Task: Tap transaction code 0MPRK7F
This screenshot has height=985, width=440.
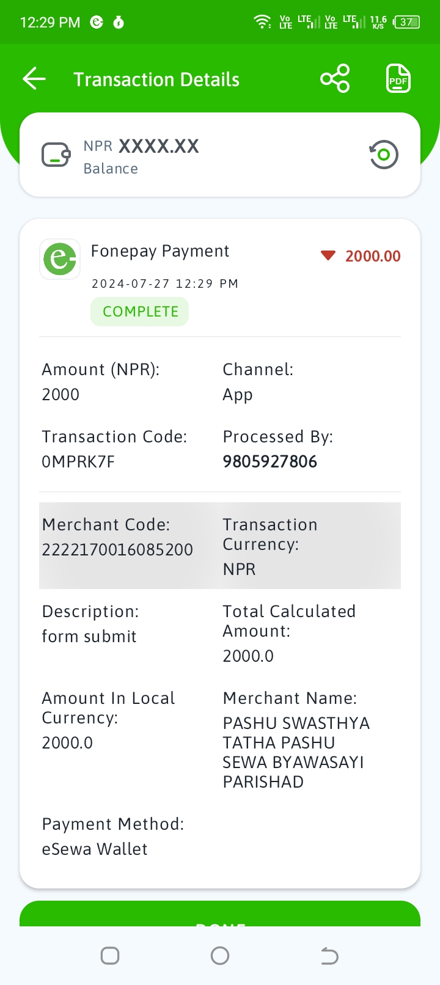Action: click(78, 461)
